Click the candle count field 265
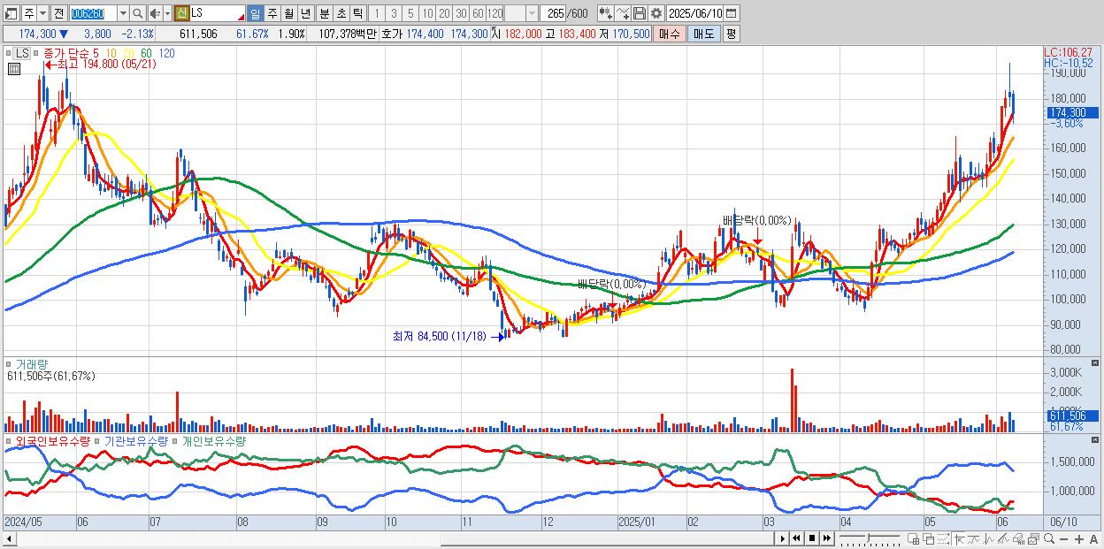Screen dimensions: 1104x549 (x=554, y=14)
